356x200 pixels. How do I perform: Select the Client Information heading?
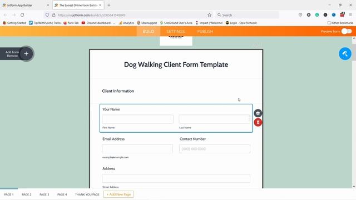click(118, 91)
